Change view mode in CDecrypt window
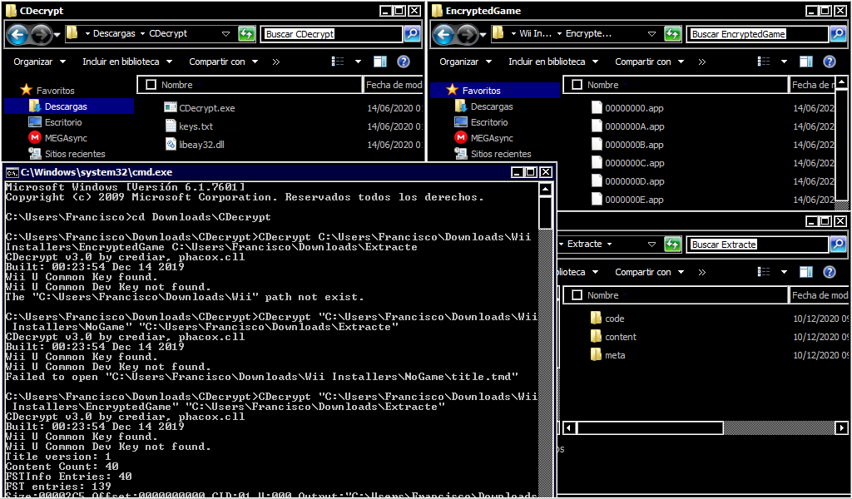The width and height of the screenshot is (852, 499). (338, 62)
